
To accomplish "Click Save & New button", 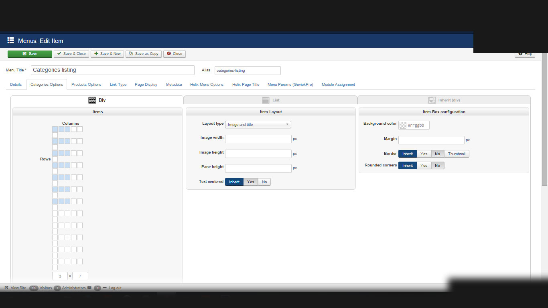I will [107, 54].
